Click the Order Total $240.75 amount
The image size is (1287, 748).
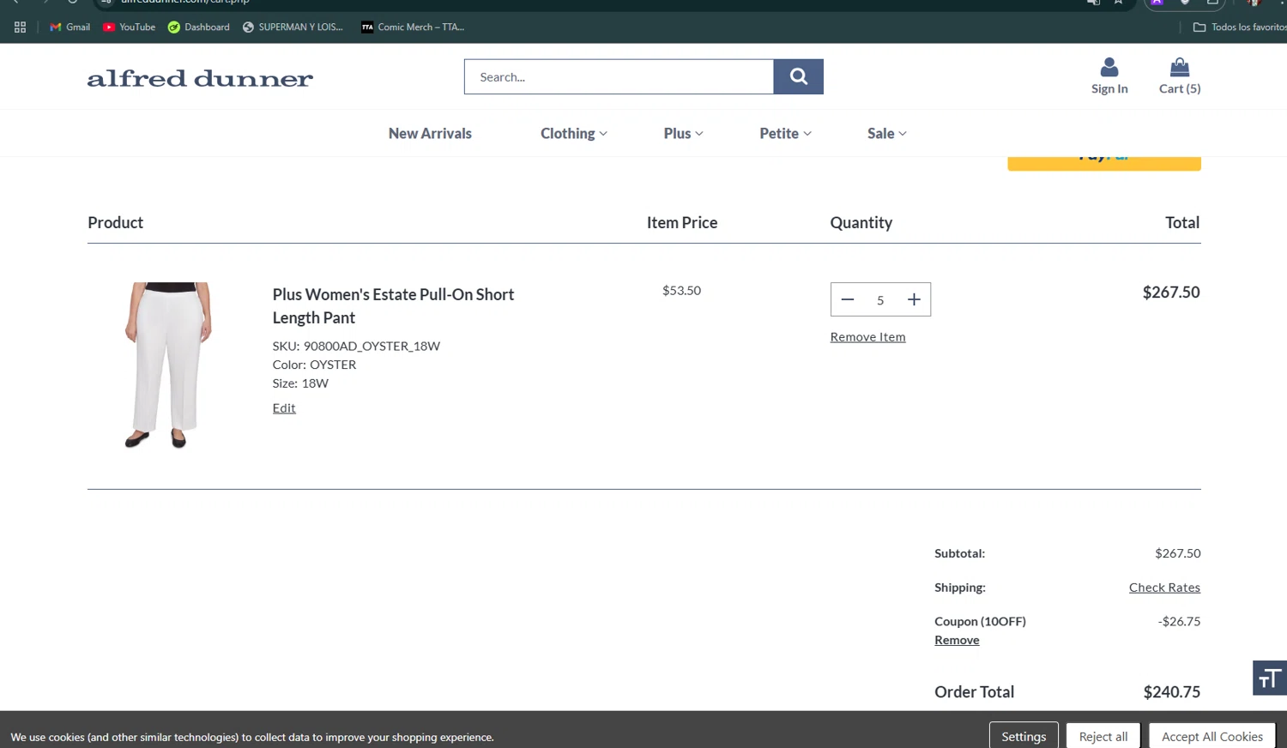coord(1172,691)
